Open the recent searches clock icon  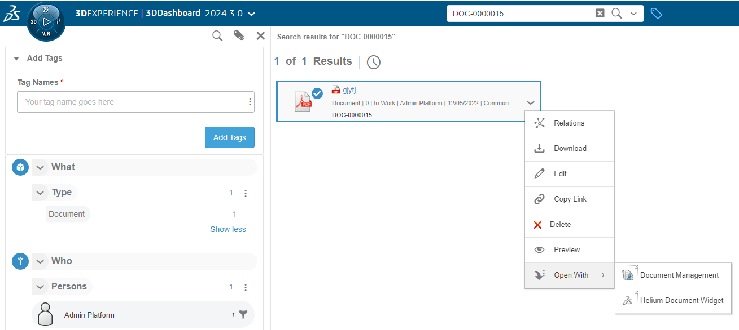373,62
